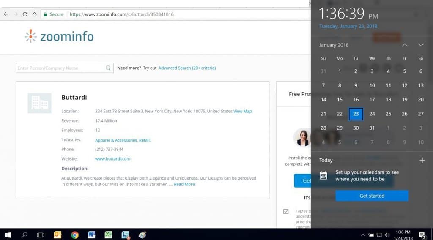Screen dimensions: 433x240
Task: Show hidden system tray icons
Action: [x=362, y=235]
